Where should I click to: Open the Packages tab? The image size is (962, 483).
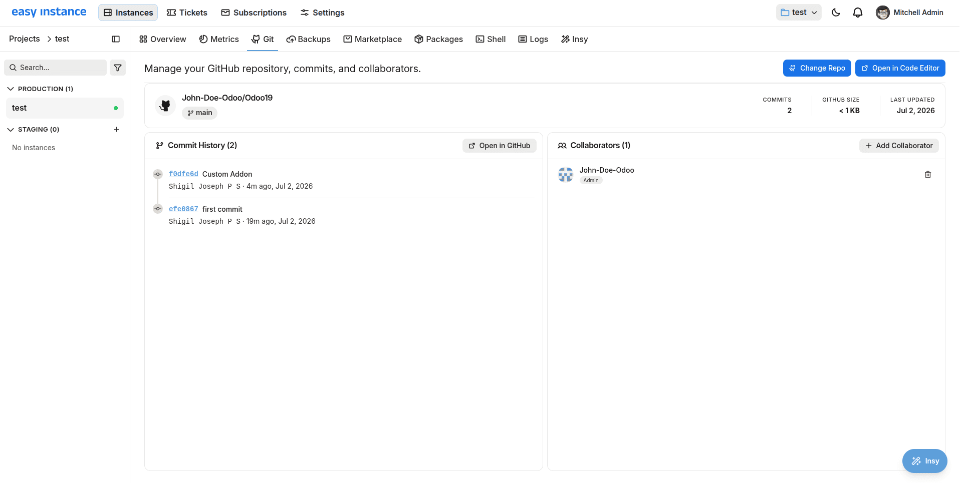[438, 39]
